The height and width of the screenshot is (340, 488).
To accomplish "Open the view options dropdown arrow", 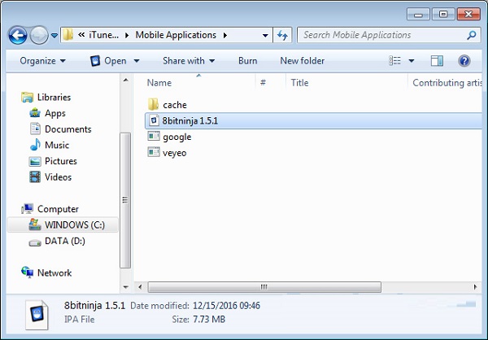I will [411, 61].
